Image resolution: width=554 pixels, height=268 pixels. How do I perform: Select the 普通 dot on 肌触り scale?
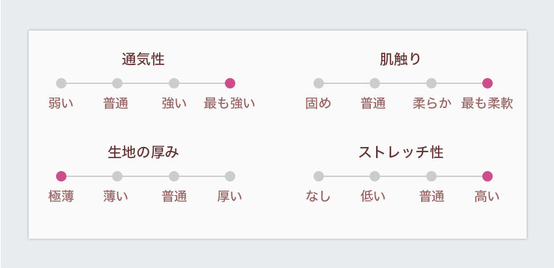coord(375,83)
